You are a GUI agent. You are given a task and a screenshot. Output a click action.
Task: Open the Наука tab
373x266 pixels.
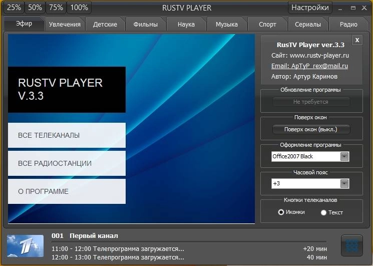pos(186,24)
